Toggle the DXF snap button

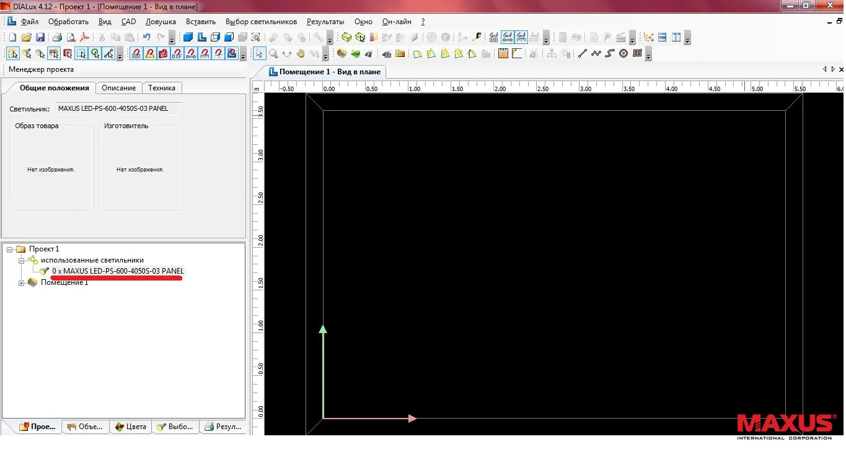177,54
